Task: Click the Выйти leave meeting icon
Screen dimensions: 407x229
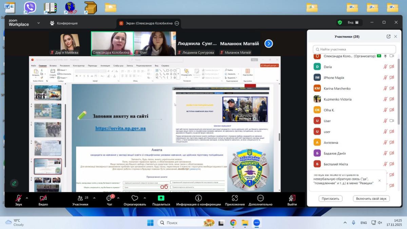Action: pyautogui.click(x=292, y=198)
